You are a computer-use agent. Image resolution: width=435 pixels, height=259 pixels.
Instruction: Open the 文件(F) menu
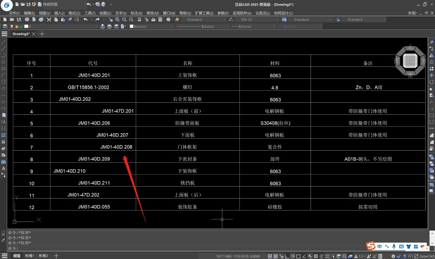(14, 13)
